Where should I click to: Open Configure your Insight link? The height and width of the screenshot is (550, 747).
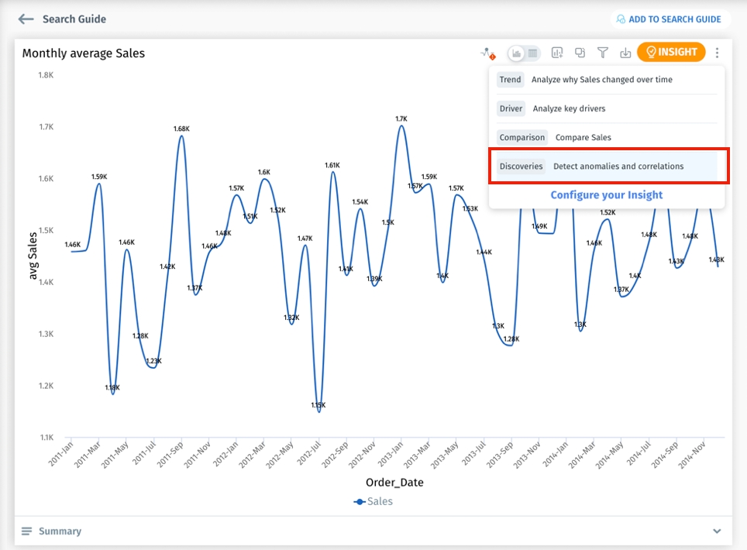tap(606, 195)
